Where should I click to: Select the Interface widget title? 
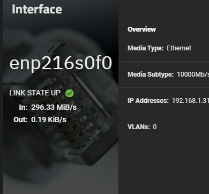click(x=37, y=9)
